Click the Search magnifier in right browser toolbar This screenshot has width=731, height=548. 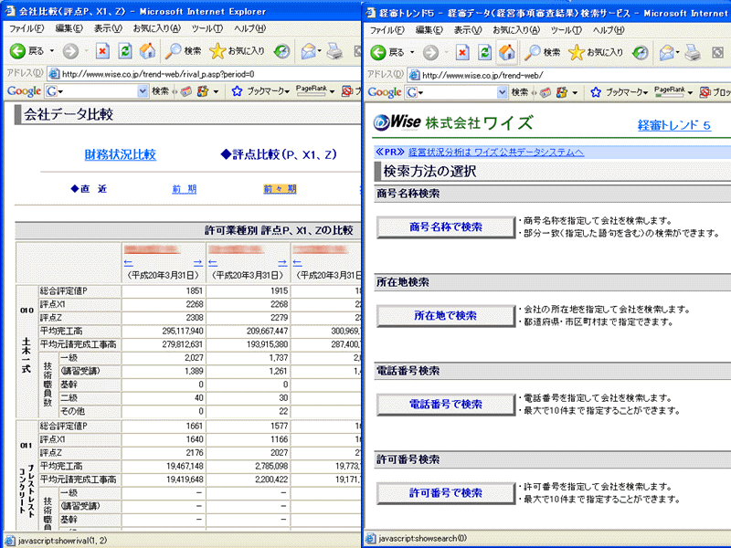[532, 51]
